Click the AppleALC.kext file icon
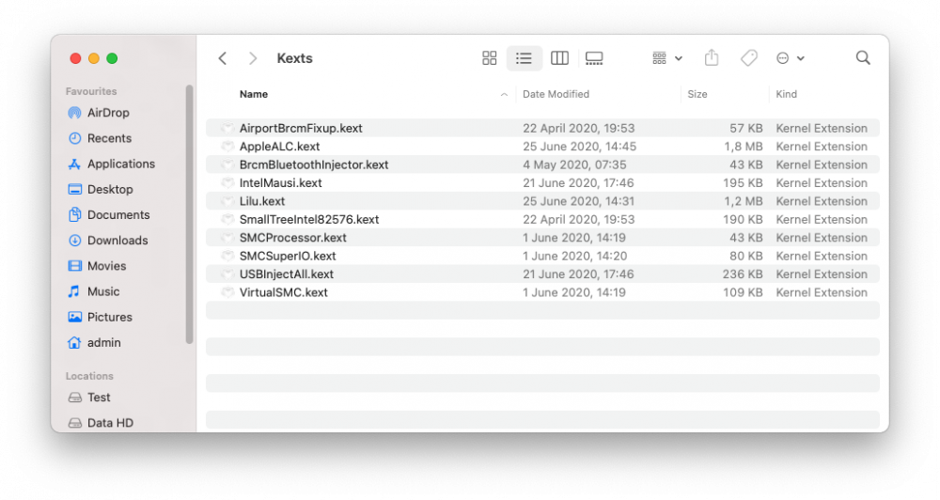 227,147
